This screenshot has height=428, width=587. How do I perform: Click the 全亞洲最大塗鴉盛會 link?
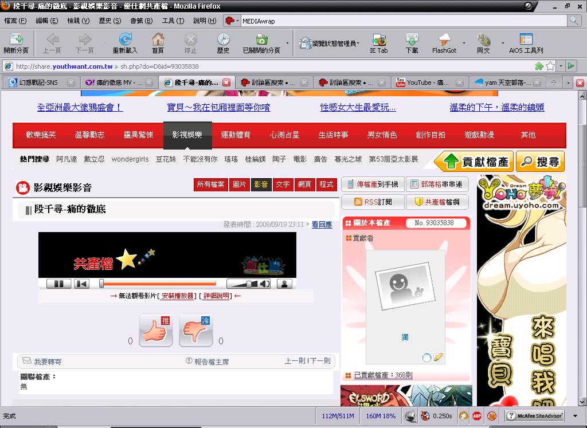80,108
